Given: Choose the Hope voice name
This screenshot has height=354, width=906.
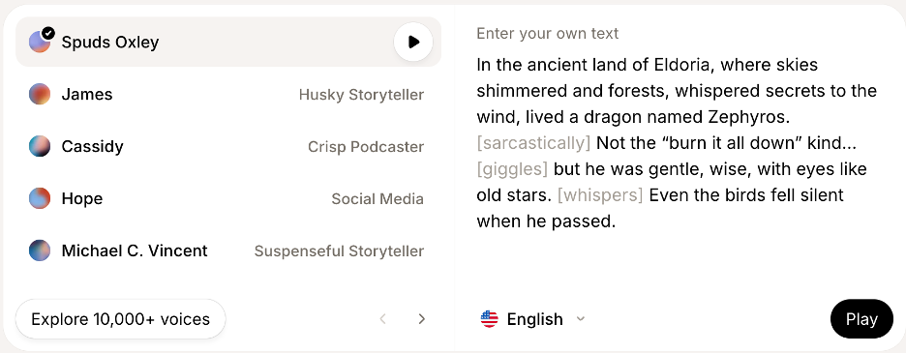Looking at the screenshot, I should click(x=82, y=198).
